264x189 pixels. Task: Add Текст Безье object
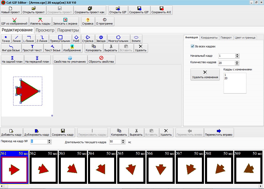point(53,48)
